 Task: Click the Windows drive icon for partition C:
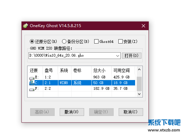pos(32,83)
